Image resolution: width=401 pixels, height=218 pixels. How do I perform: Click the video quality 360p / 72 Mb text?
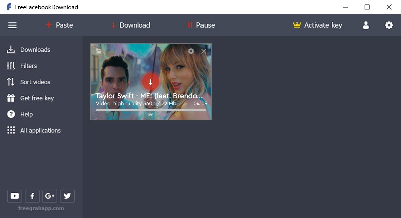(136, 104)
